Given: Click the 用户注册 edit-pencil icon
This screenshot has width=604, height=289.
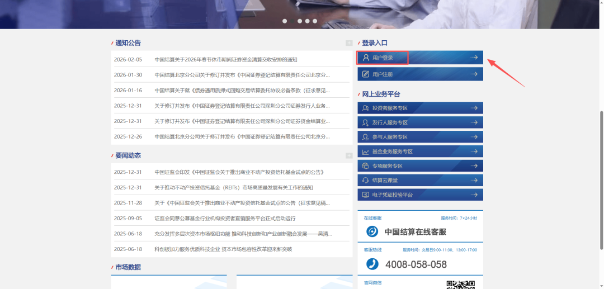Looking at the screenshot, I should click(366, 74).
